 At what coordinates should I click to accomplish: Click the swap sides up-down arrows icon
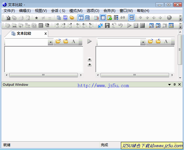[x=123, y=18]
